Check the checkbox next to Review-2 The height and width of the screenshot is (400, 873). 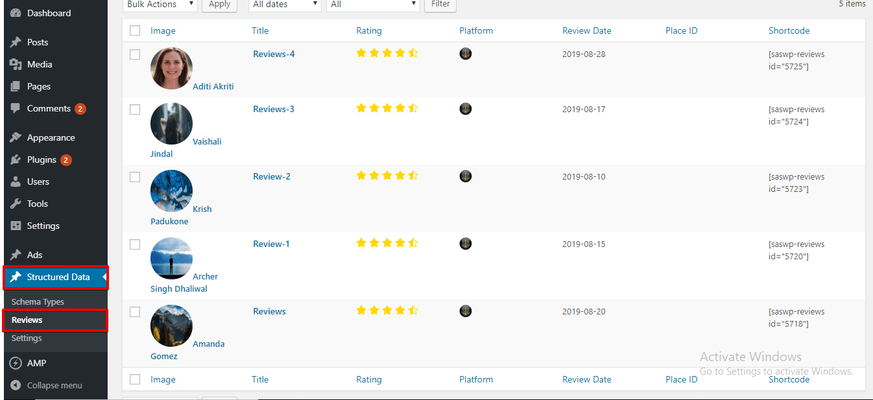pyautogui.click(x=134, y=176)
